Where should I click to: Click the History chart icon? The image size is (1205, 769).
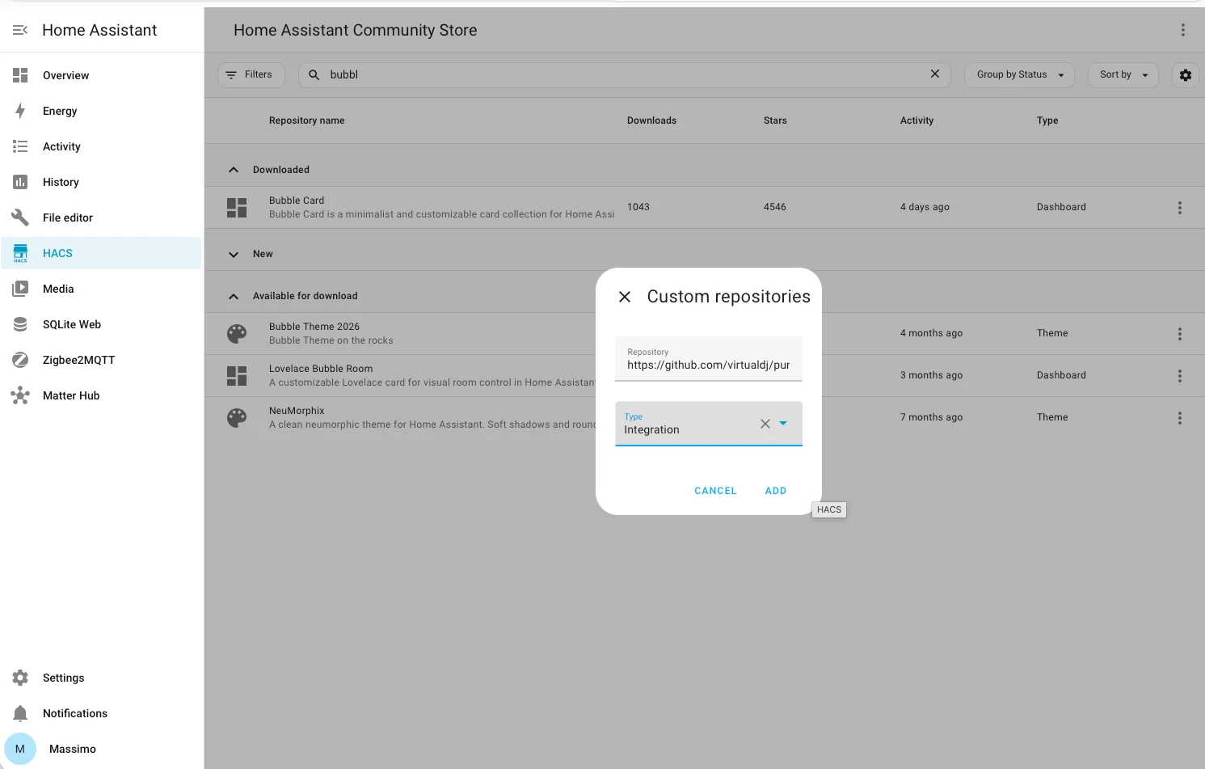click(20, 182)
